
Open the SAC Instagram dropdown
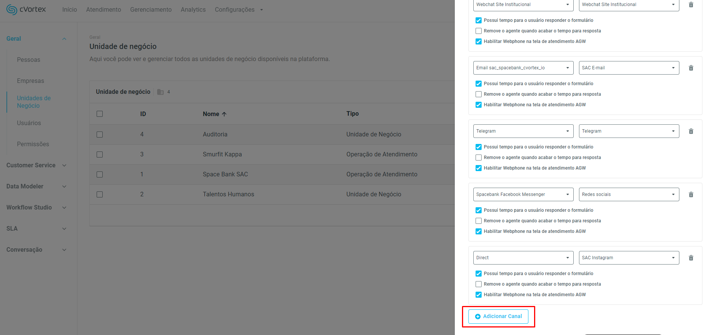tap(629, 258)
